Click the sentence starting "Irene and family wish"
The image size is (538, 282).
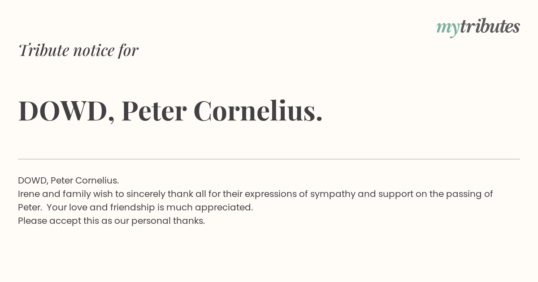[x=256, y=201]
